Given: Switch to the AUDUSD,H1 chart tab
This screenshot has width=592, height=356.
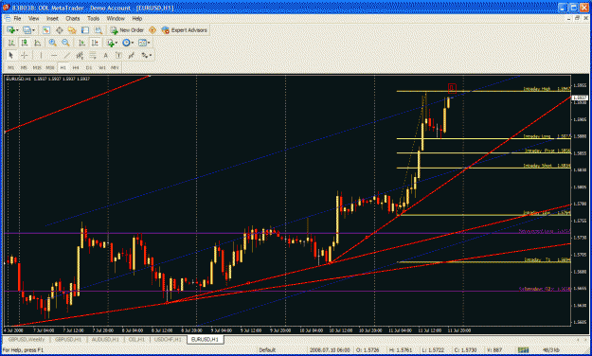Looking at the screenshot, I should [x=105, y=339].
